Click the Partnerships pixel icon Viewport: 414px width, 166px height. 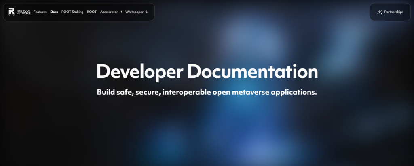pos(380,12)
